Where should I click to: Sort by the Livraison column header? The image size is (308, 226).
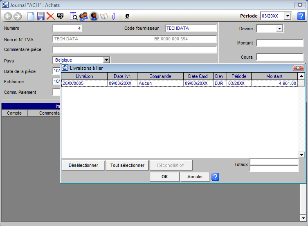(x=84, y=76)
